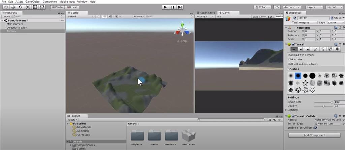Select Place Trees terrain tool icon
The image size is (345, 150).
click(x=322, y=49)
